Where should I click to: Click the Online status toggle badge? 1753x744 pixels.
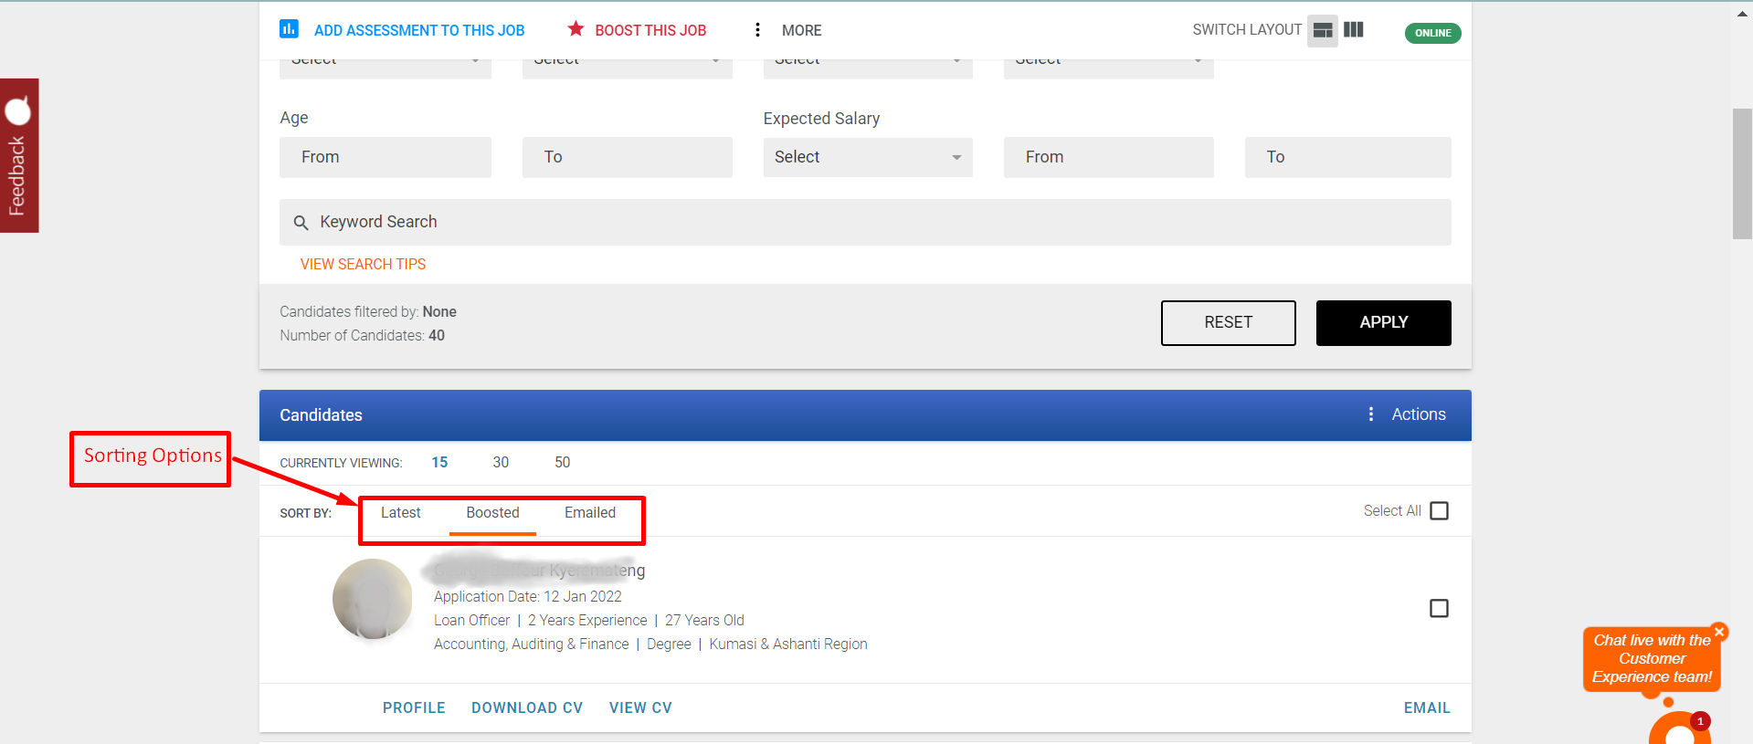(x=1432, y=33)
